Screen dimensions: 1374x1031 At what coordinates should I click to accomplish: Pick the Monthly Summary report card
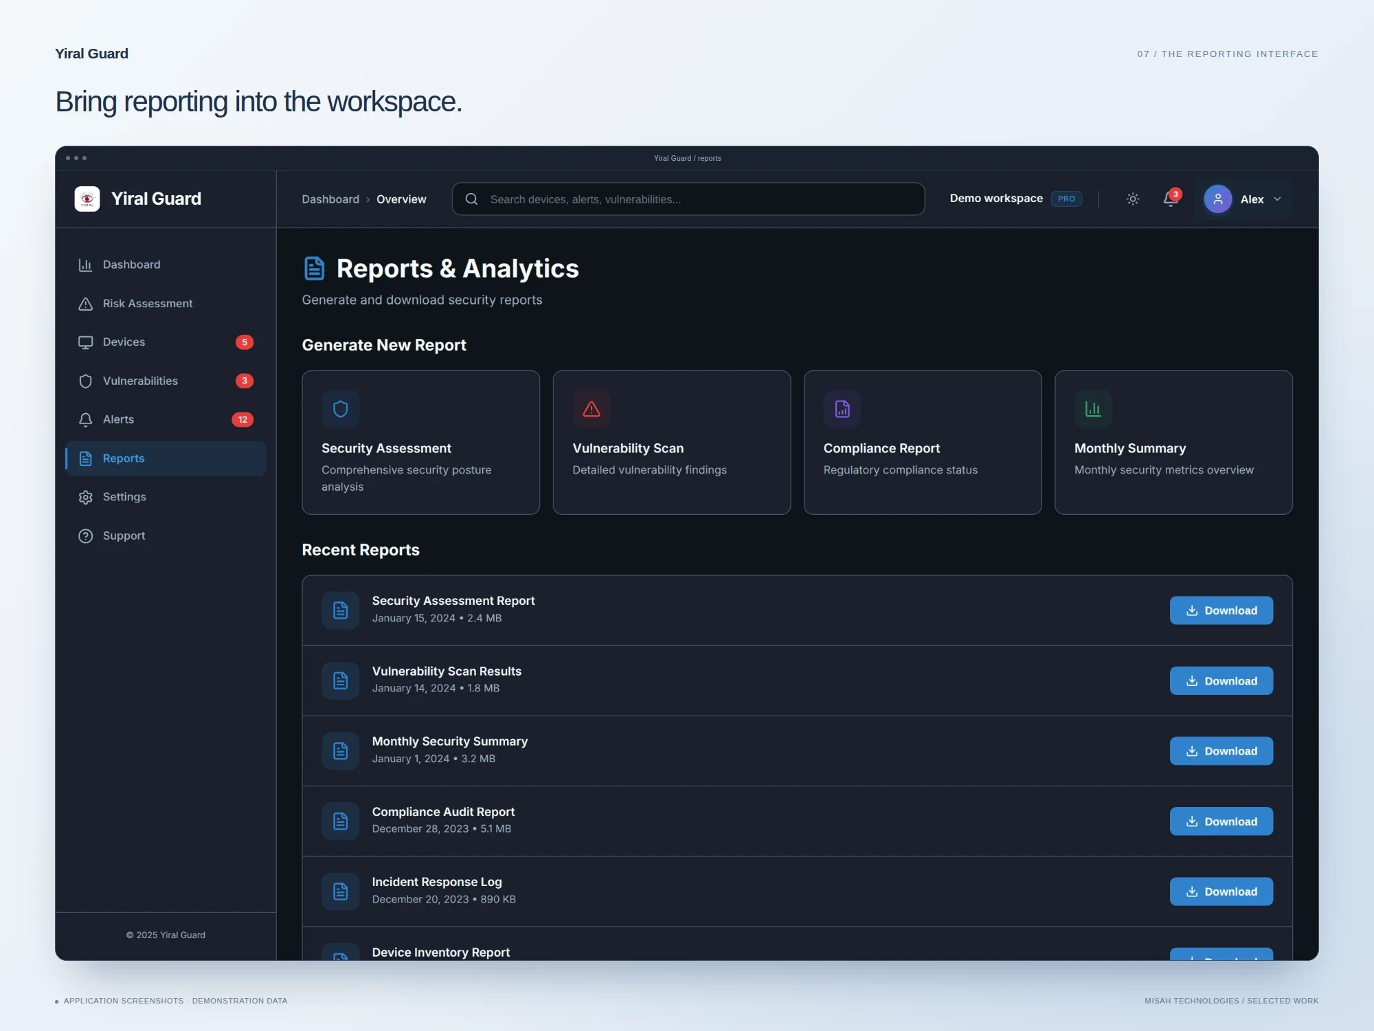[x=1173, y=443]
